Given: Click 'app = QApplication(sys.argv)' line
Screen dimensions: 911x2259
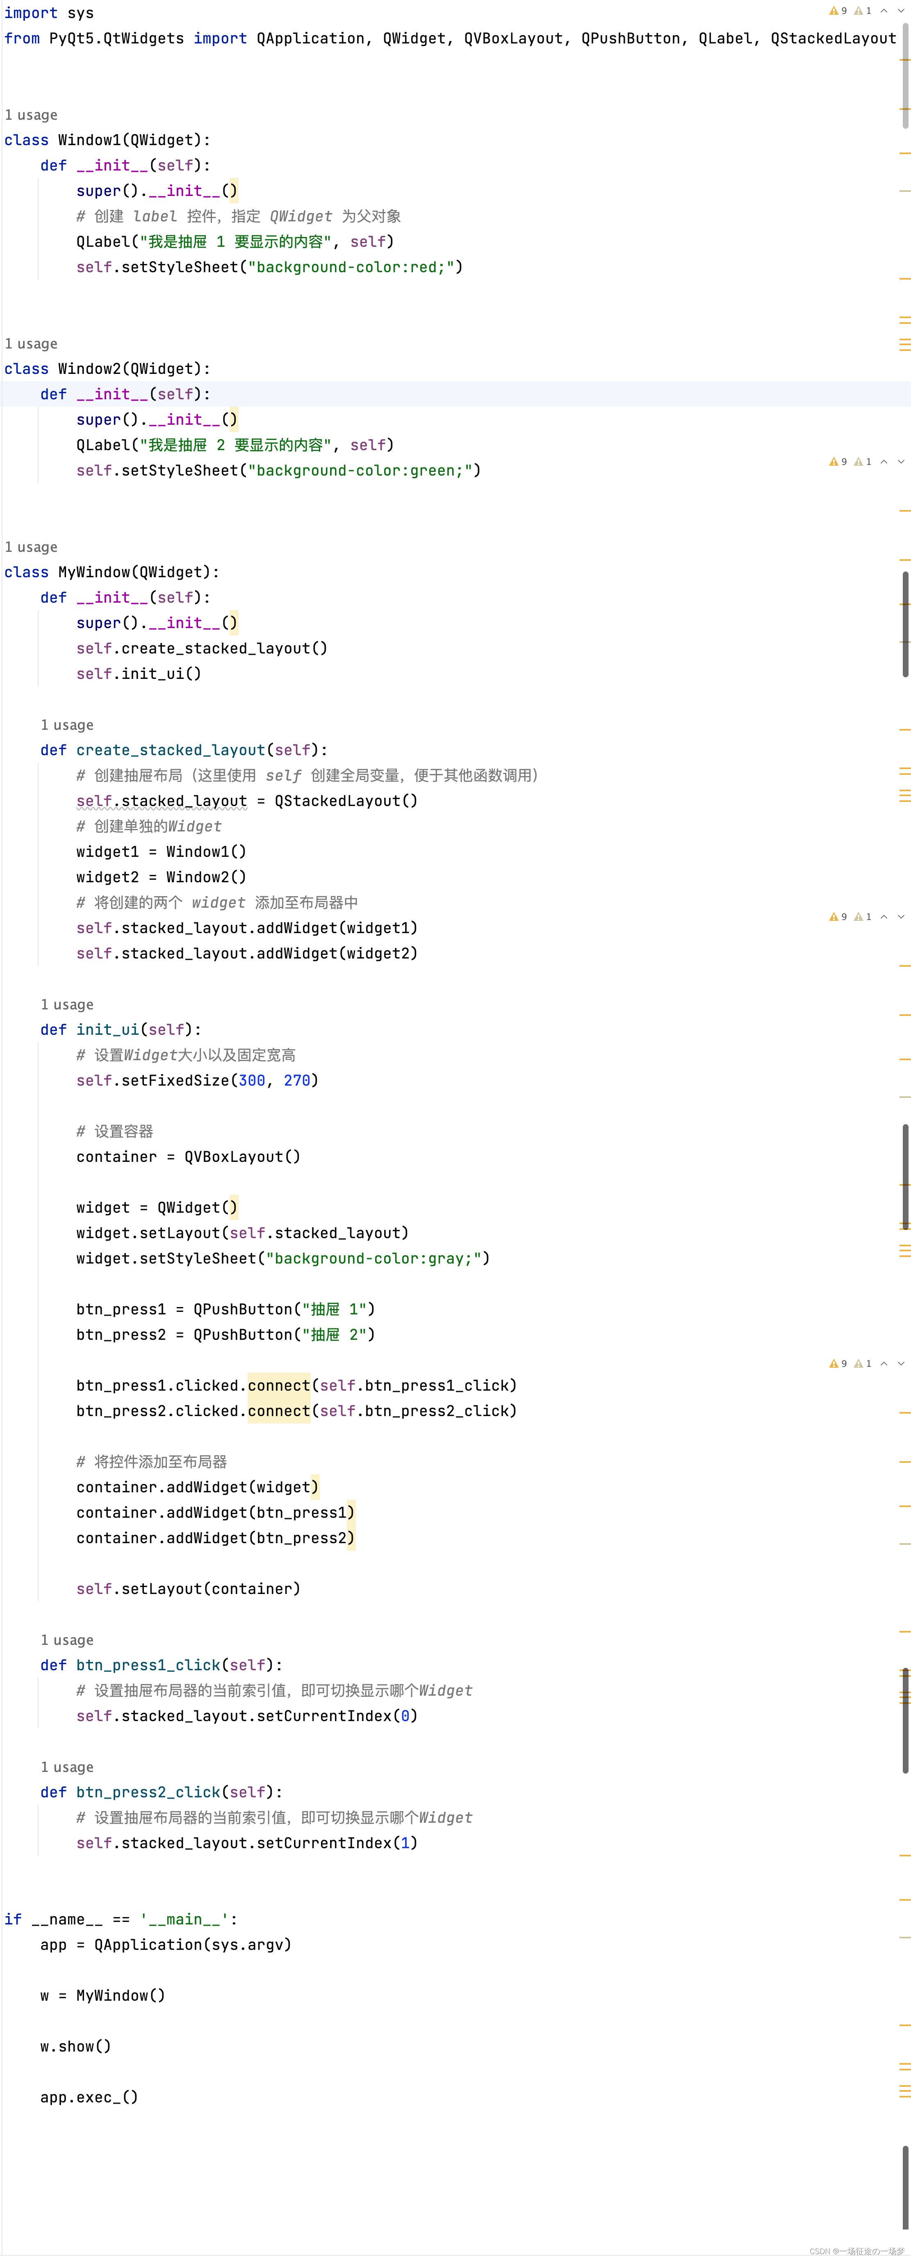Looking at the screenshot, I should (166, 1946).
